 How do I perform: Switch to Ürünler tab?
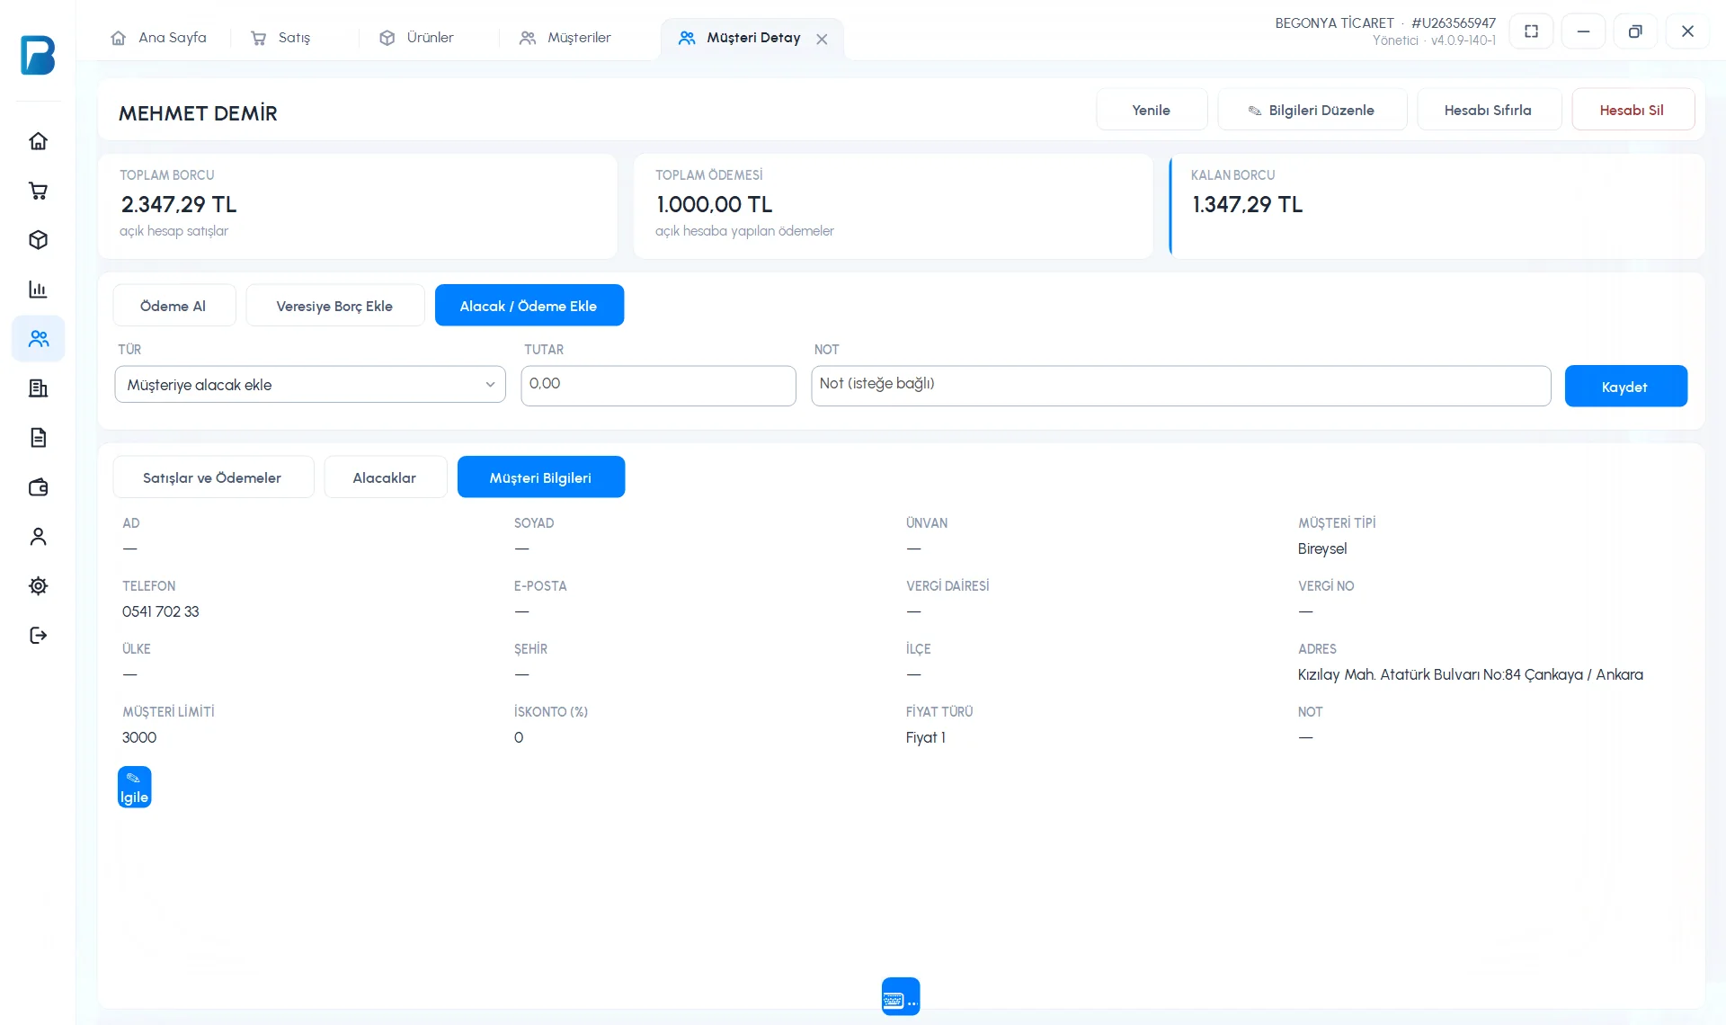pyautogui.click(x=416, y=38)
